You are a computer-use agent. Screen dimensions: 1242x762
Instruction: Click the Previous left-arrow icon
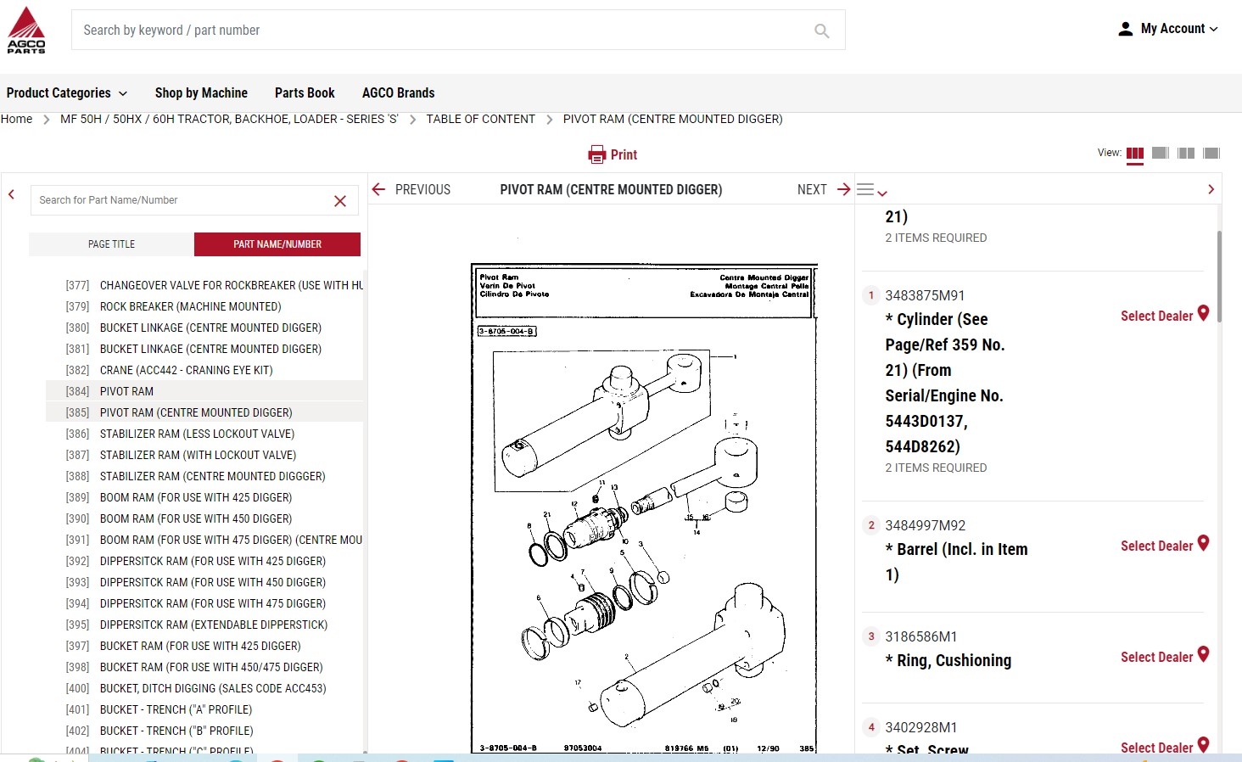click(379, 189)
